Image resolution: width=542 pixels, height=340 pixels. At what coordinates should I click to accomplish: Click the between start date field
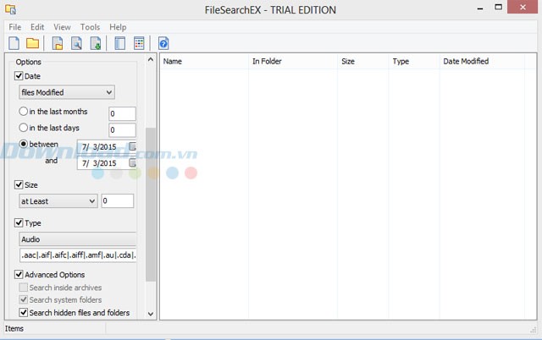click(107, 146)
